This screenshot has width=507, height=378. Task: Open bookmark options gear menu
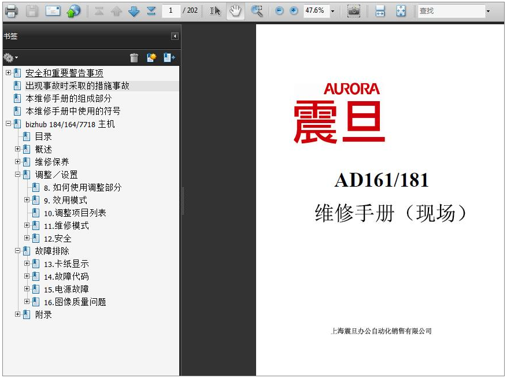[10, 58]
